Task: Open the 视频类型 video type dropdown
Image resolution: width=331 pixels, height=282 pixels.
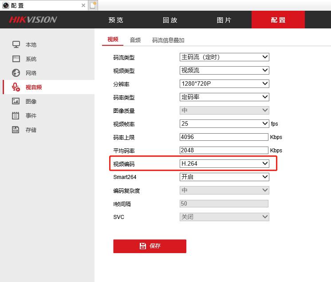Action: click(225, 70)
